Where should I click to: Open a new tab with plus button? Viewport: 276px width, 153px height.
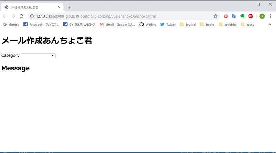click(69, 7)
